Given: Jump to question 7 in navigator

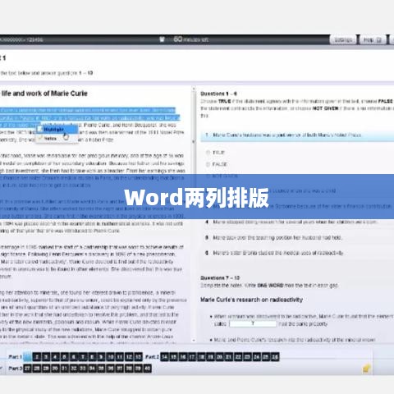Looking at the screenshot, I should (83, 357).
